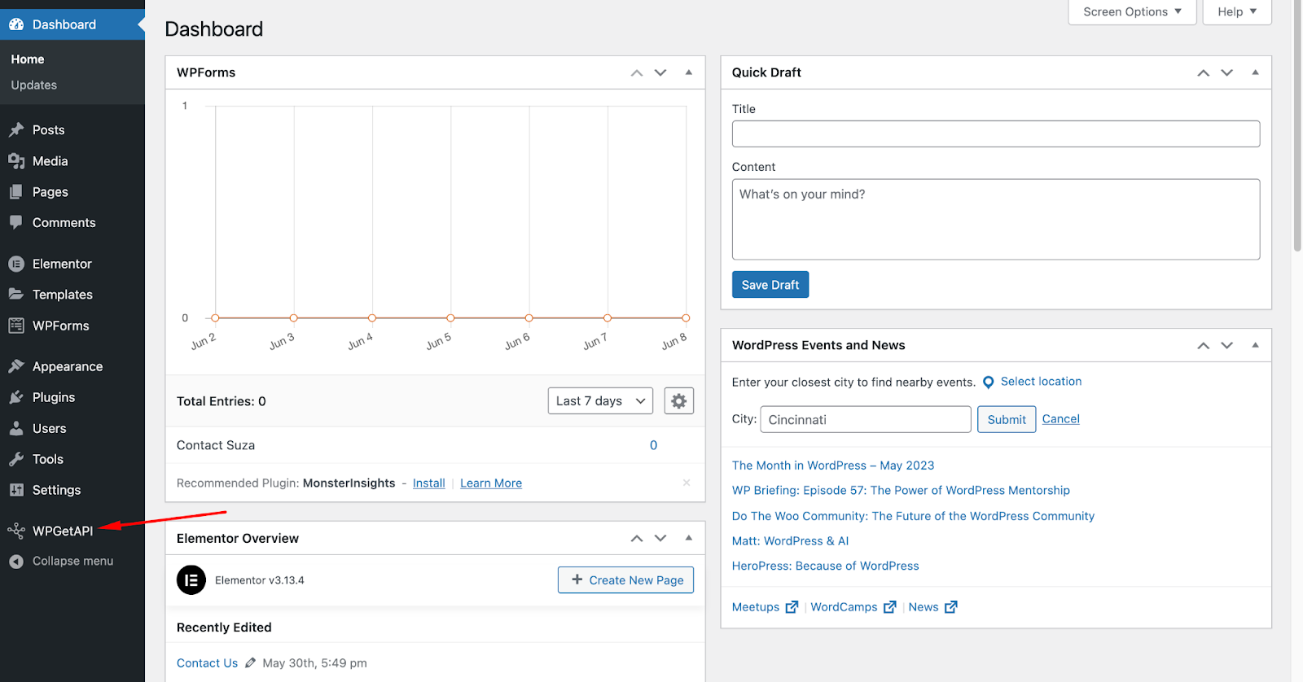Image resolution: width=1303 pixels, height=682 pixels.
Task: Click the Elementor logo in Elementor Overview
Action: 191,580
